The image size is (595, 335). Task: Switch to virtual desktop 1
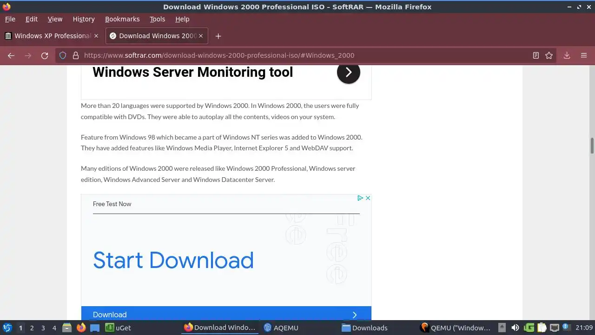(x=20, y=328)
